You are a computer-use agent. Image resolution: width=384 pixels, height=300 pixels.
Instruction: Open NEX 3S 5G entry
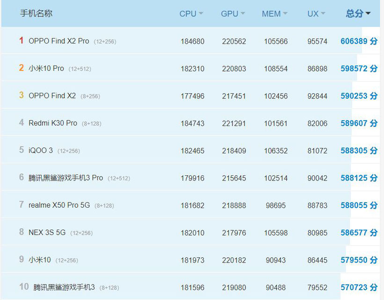coord(47,232)
